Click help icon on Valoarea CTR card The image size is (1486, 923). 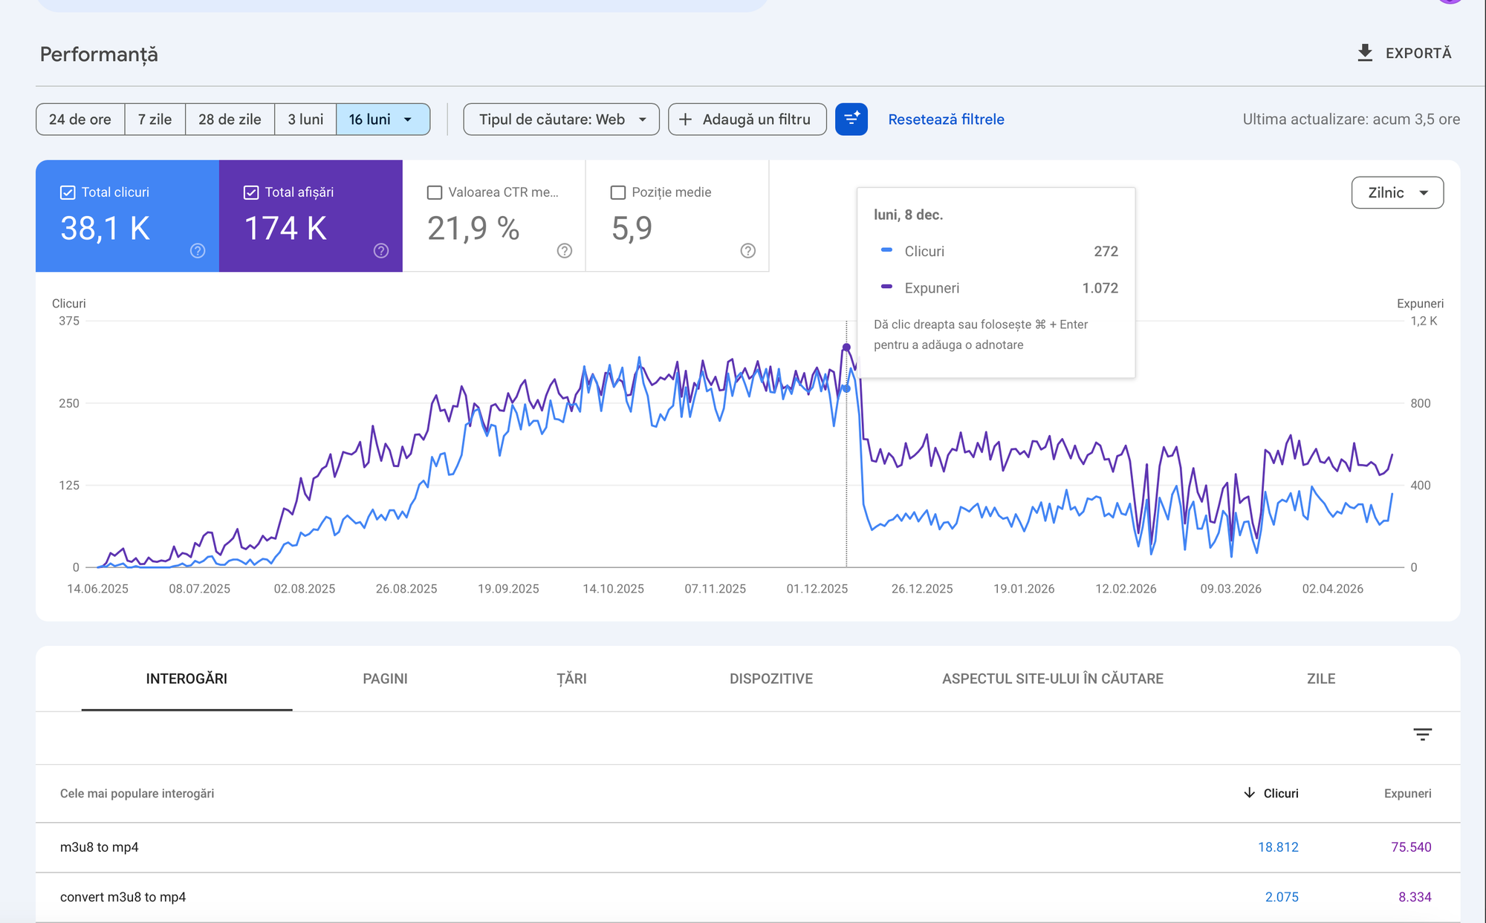565,250
